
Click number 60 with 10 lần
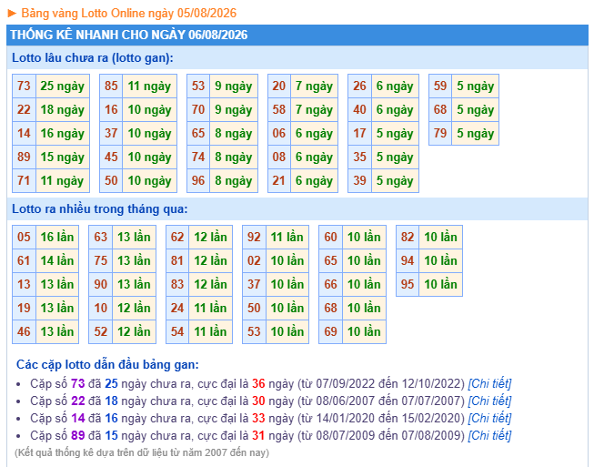point(331,237)
